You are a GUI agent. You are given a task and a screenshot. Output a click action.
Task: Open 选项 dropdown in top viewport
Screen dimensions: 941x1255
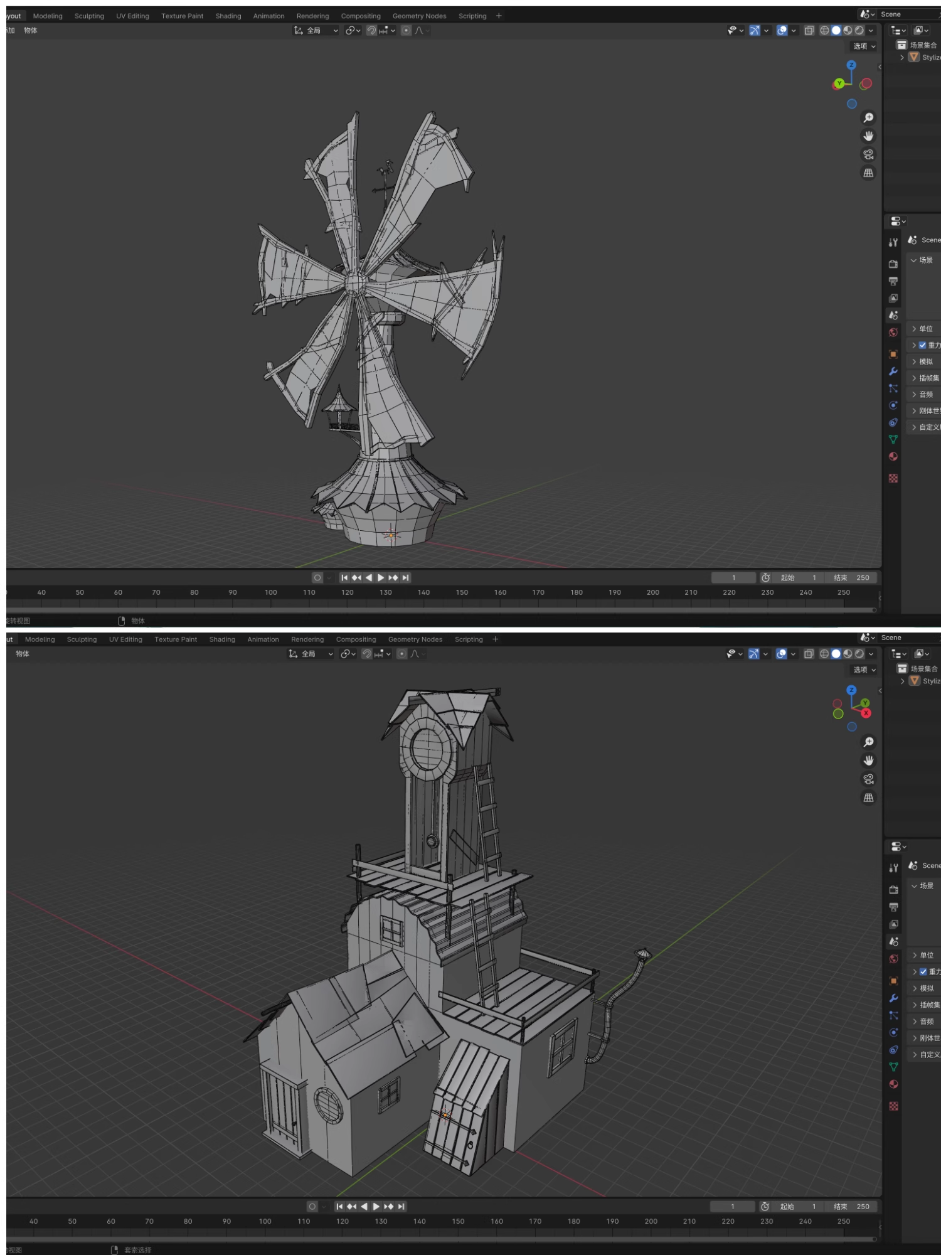pos(864,46)
